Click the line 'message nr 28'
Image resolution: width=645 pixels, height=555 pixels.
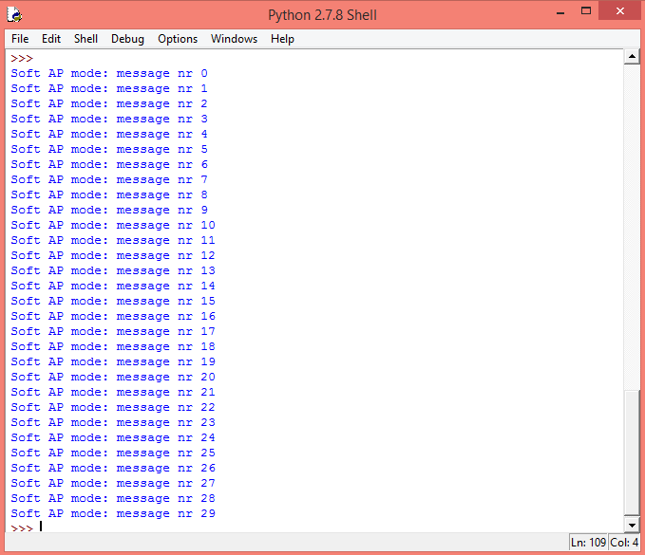(113, 499)
